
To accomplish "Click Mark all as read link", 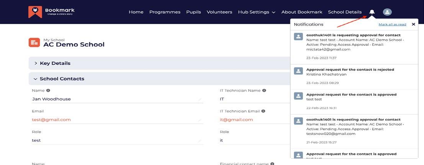I will (x=392, y=24).
